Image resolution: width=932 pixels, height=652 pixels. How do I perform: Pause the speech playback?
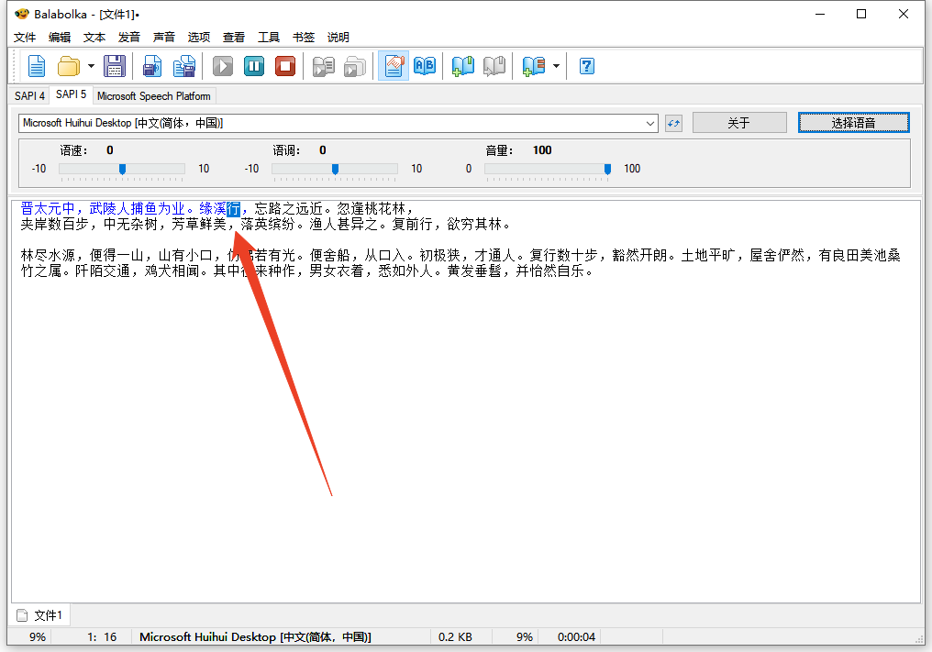coord(254,66)
